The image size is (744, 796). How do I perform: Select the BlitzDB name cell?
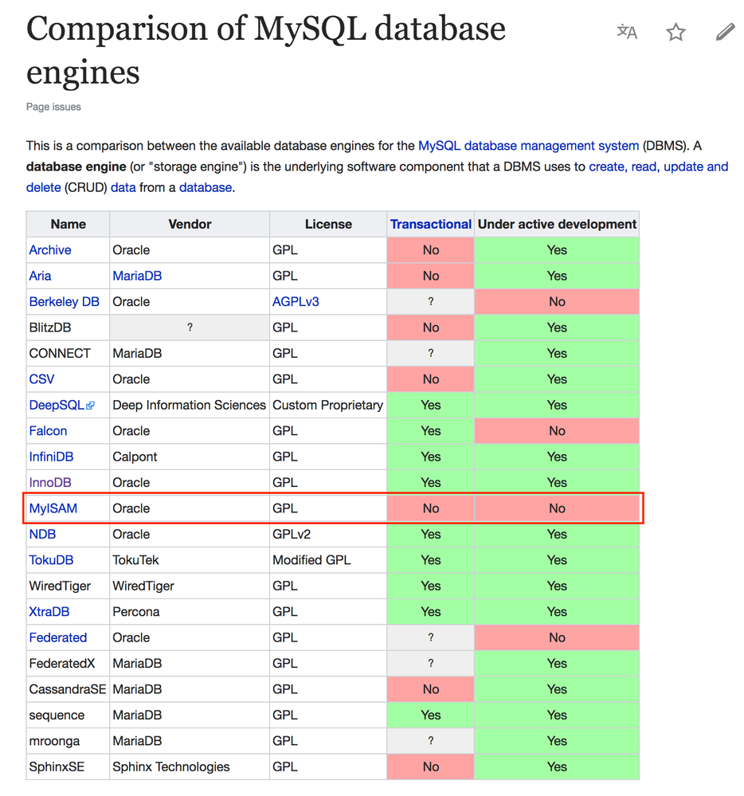click(68, 327)
